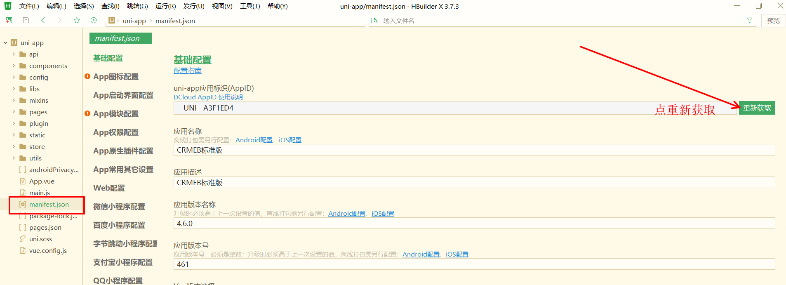Click Android配置 link under 应用版本号
The height and width of the screenshot is (285, 786).
tap(421, 254)
